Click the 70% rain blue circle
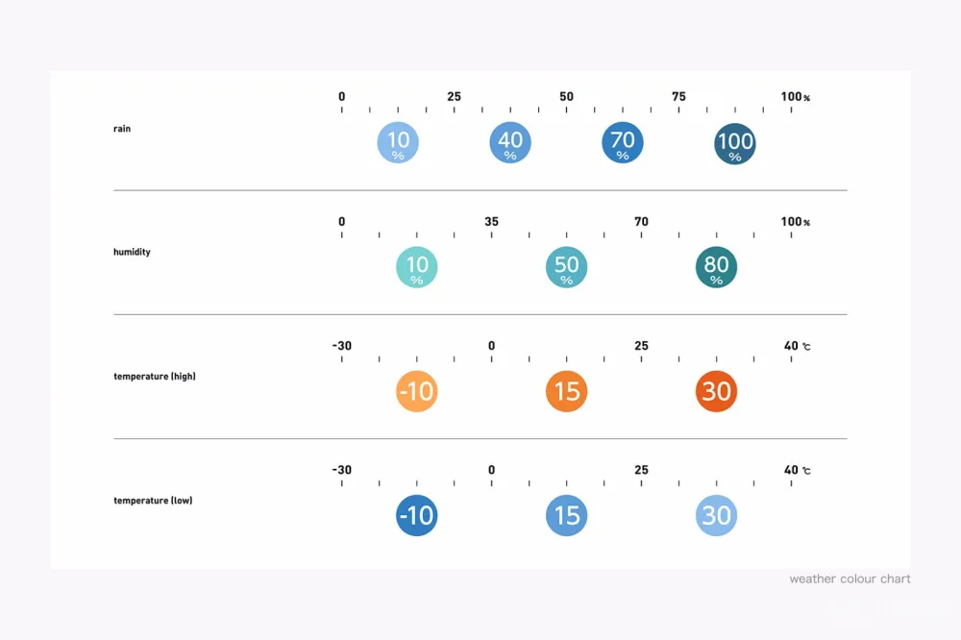 point(623,143)
